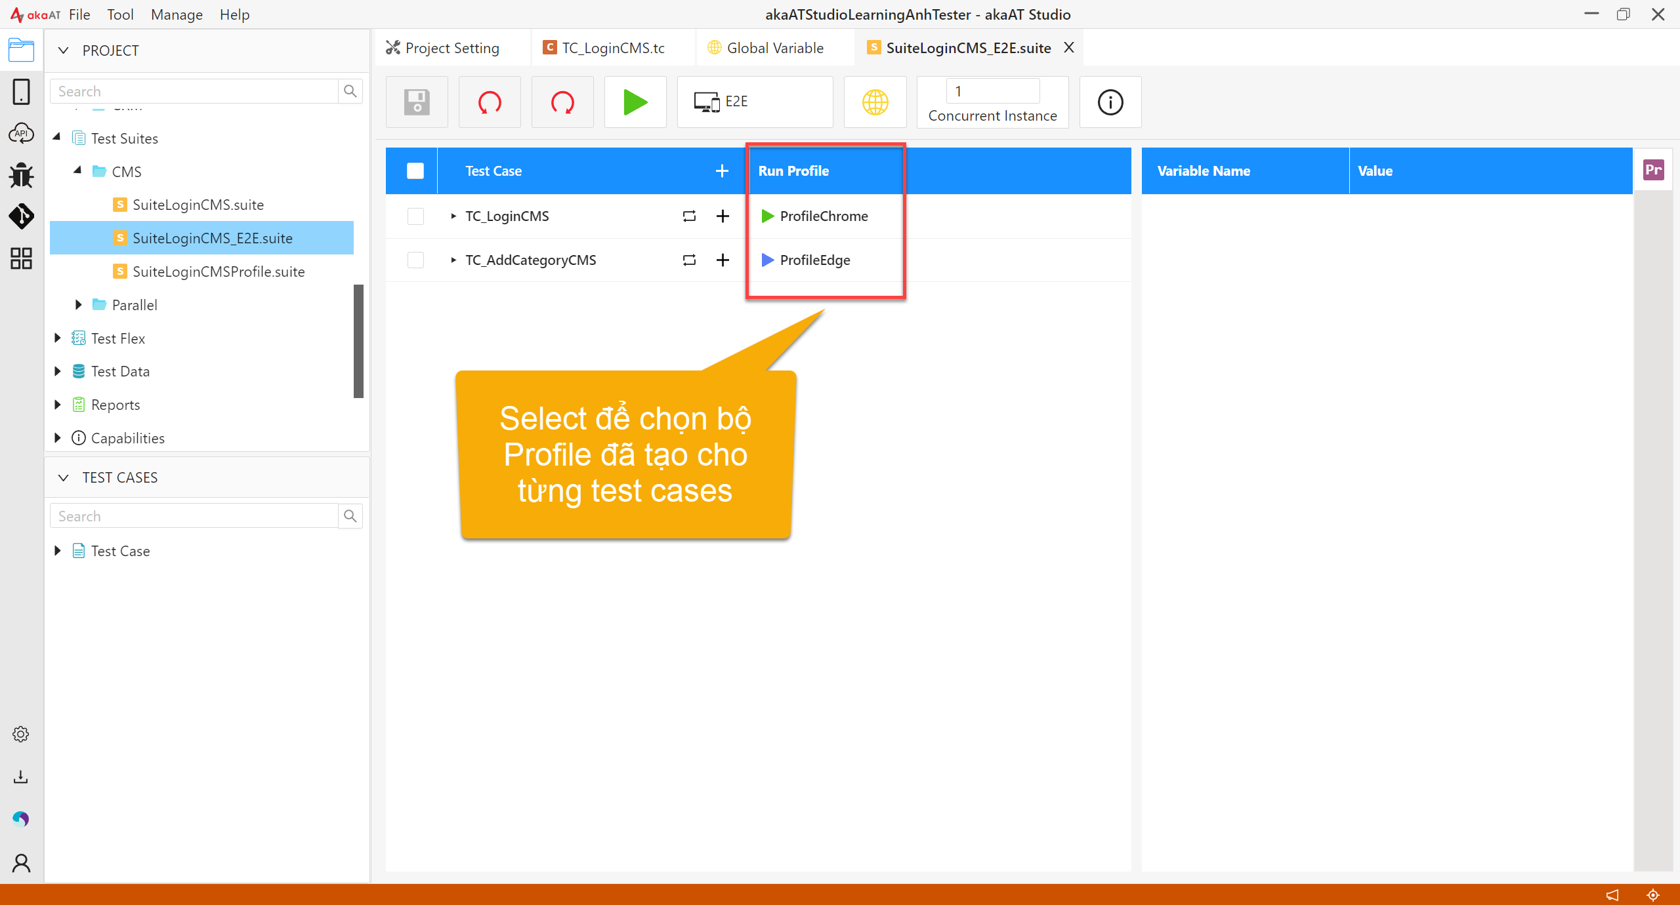Open the API cloud sidebar icon
The height and width of the screenshot is (905, 1680).
(x=21, y=133)
